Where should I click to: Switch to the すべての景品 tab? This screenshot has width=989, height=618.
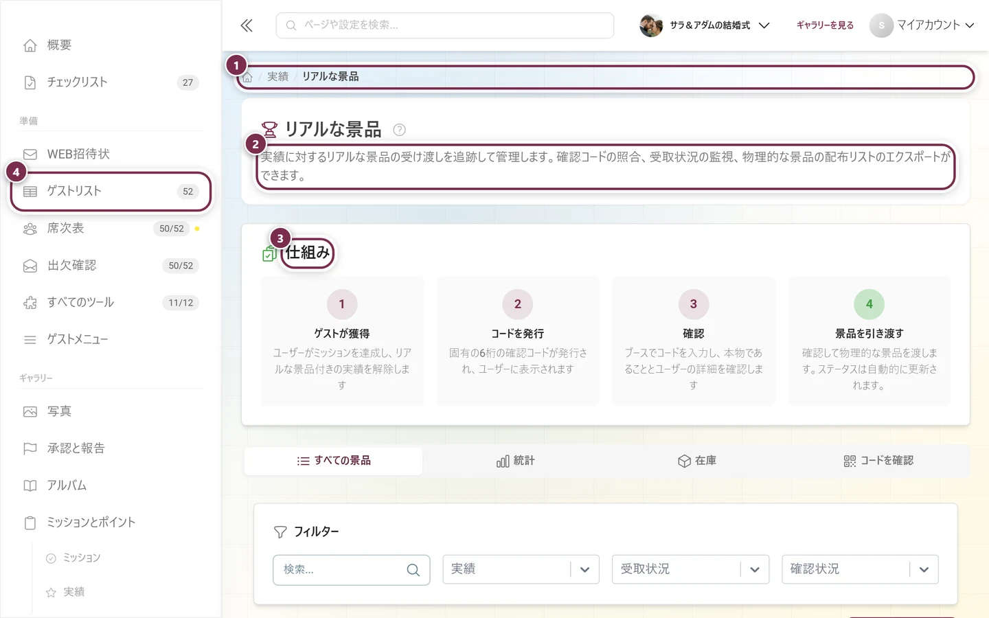(334, 461)
